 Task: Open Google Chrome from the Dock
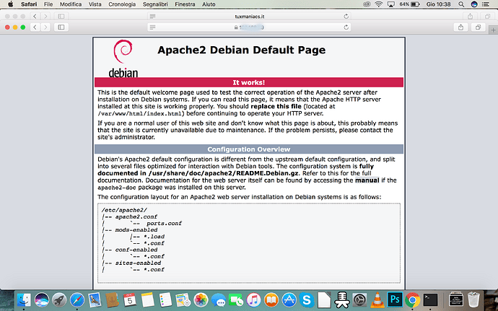point(412,300)
